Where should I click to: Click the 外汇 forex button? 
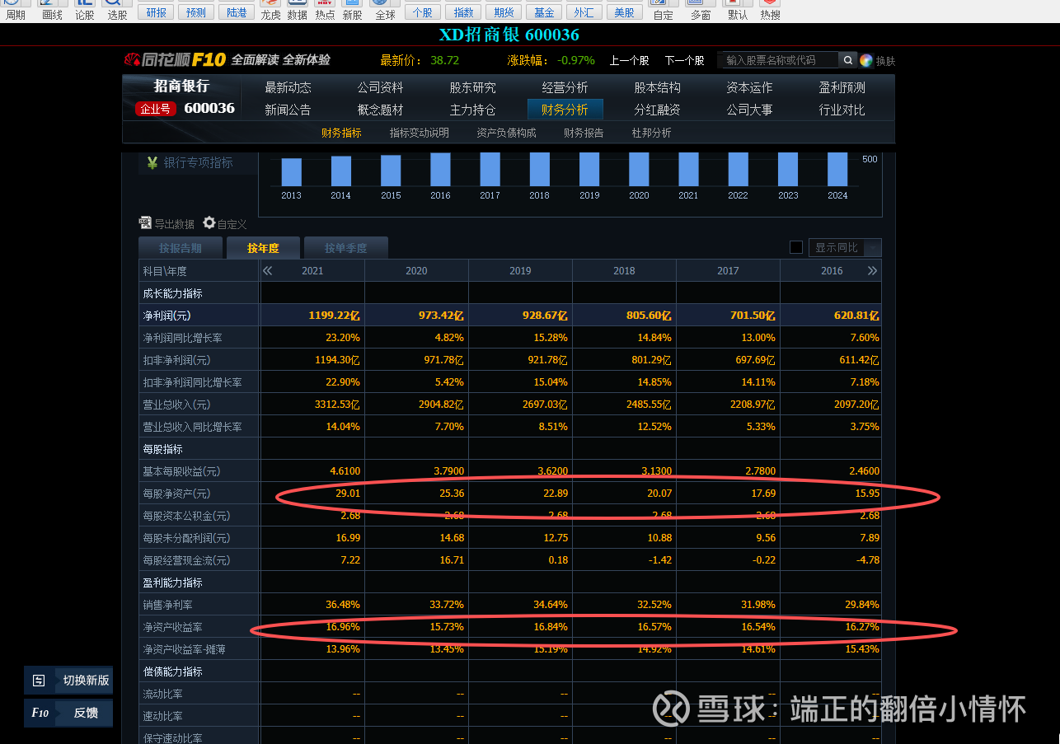(x=584, y=12)
